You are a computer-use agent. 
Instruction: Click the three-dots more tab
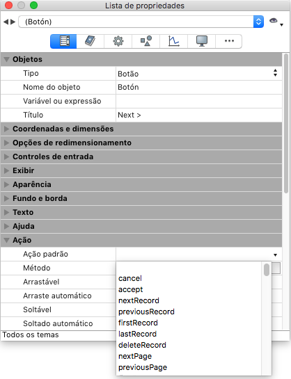229,41
